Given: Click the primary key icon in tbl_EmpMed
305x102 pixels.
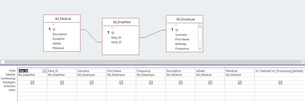Looking at the screenshot, I should pos(108,33).
